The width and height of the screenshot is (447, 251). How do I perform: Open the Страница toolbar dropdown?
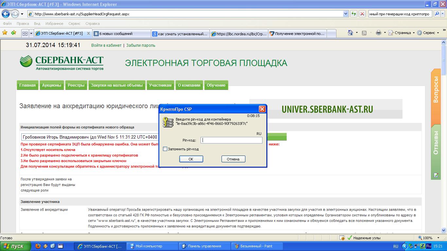(x=402, y=33)
